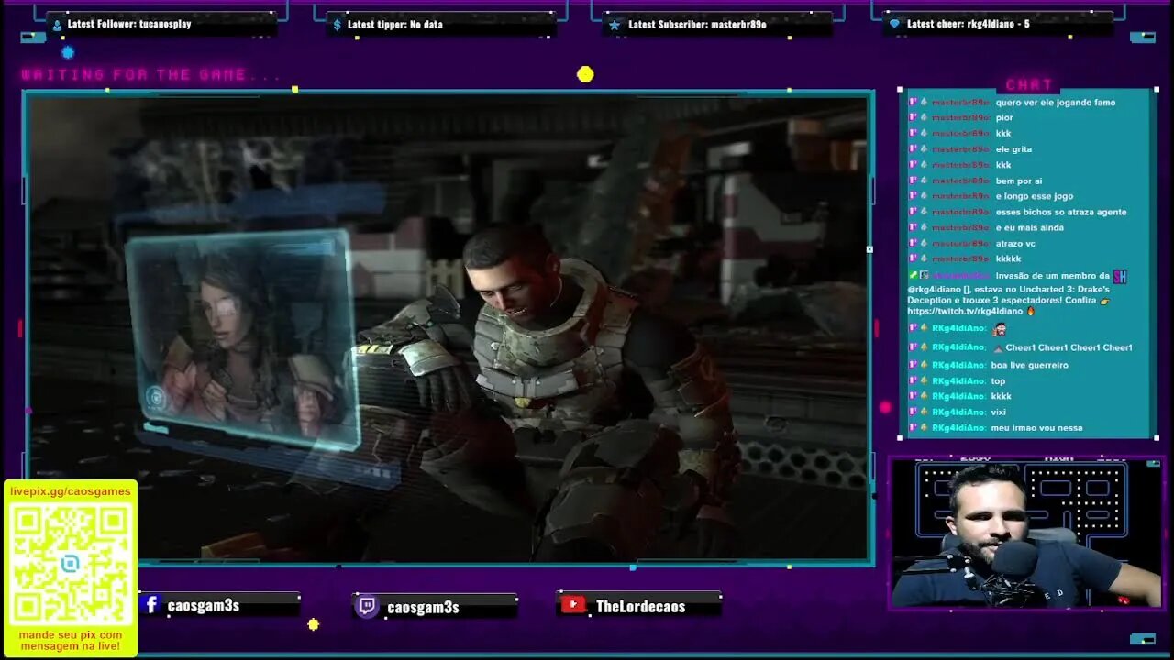Click chat message 'pior'
Image resolution: width=1174 pixels, height=660 pixels.
point(1004,118)
